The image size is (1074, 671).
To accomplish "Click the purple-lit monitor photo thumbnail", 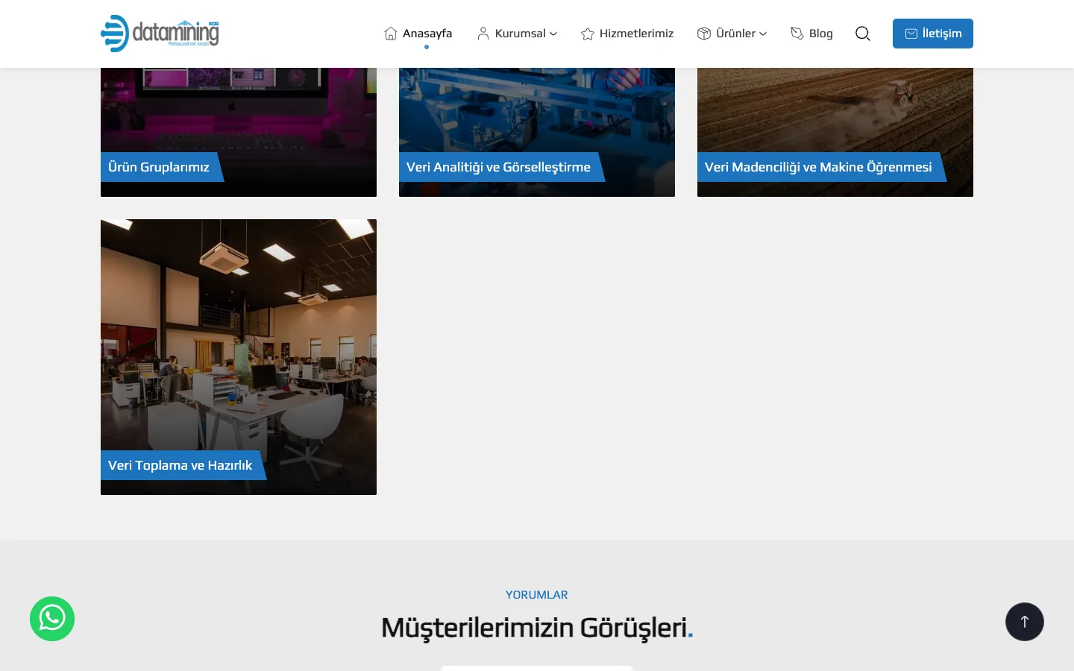I will pyautogui.click(x=239, y=132).
